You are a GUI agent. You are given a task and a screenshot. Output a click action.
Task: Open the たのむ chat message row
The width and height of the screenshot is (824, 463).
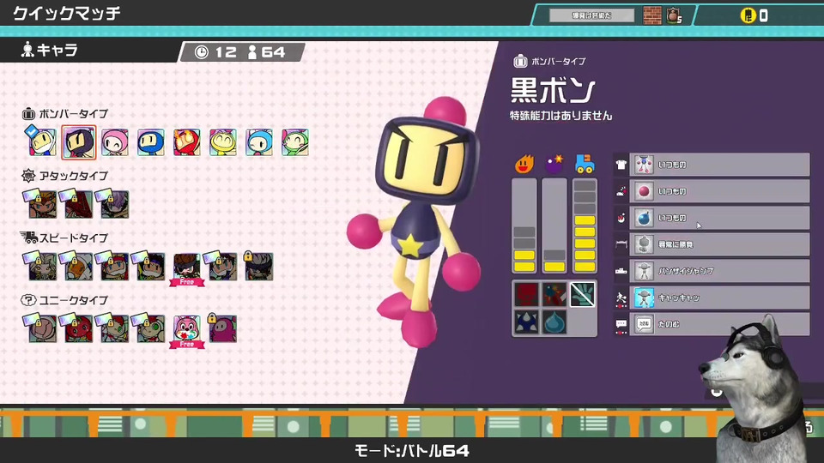719,324
